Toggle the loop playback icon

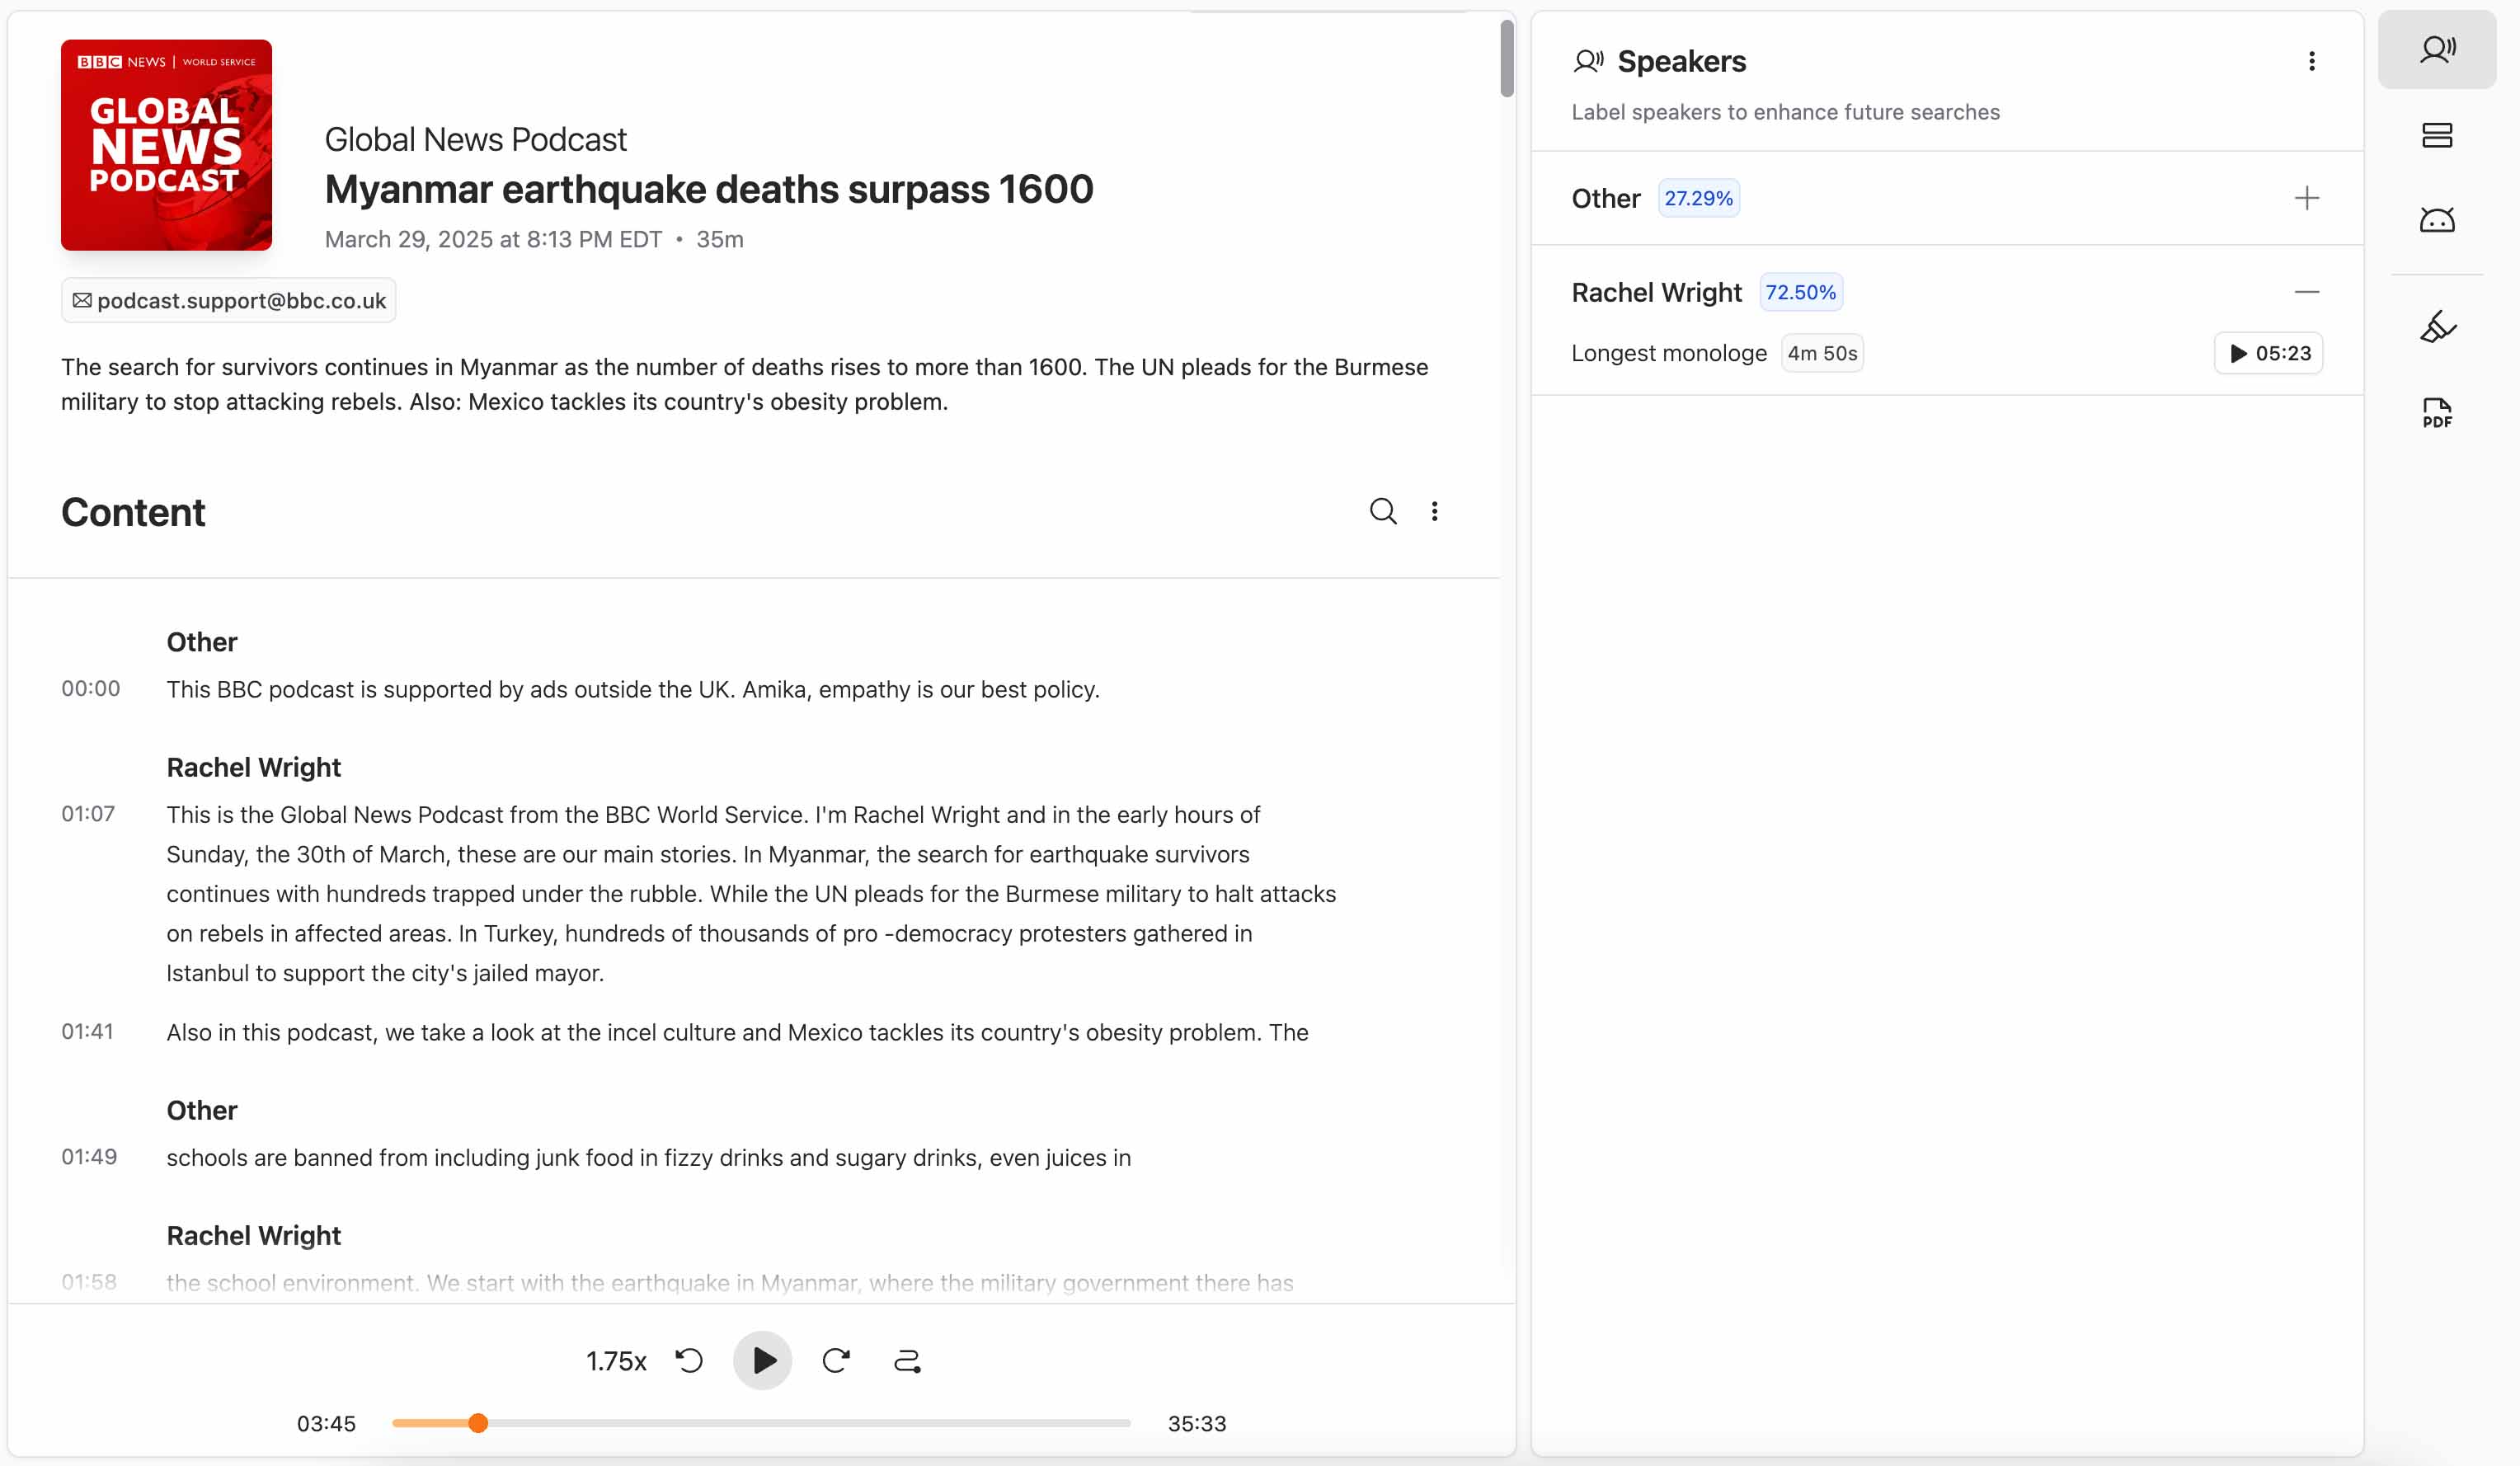[907, 1360]
